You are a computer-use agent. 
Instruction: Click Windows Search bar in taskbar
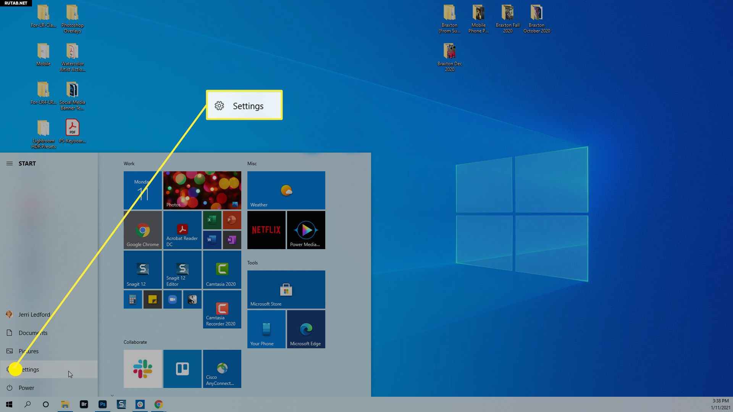(27, 404)
